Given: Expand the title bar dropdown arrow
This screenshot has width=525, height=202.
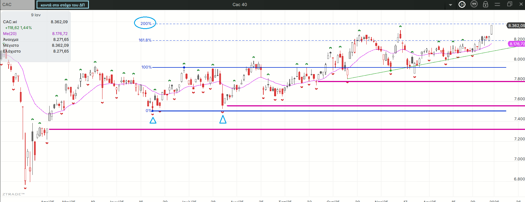Looking at the screenshot, I should point(451,5).
